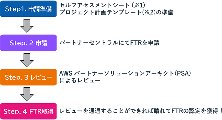Click the word AWS in Step 3 description
The height and width of the screenshot is (120, 222).
tap(66, 73)
